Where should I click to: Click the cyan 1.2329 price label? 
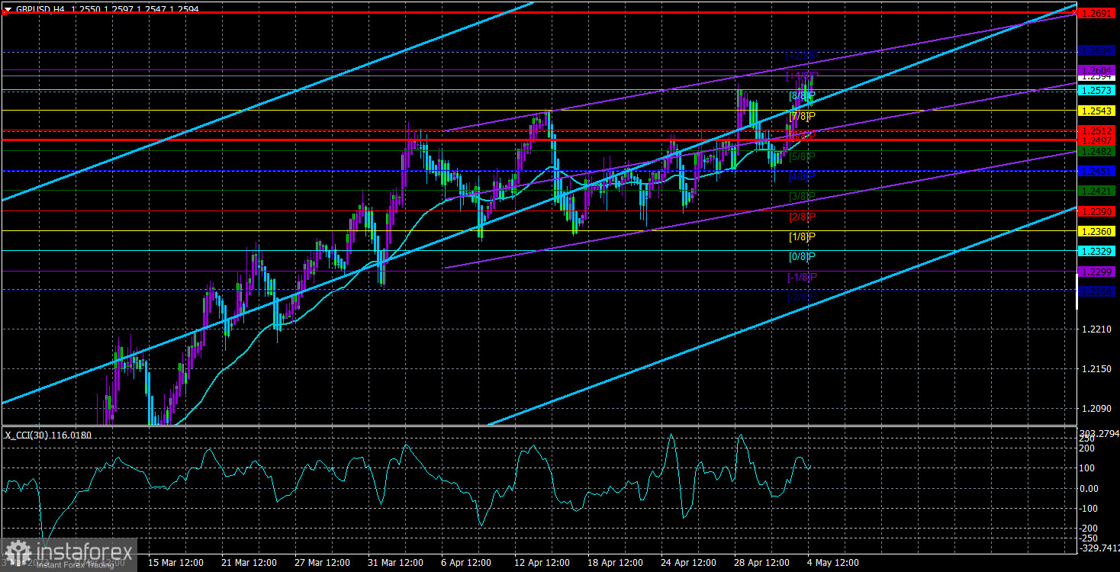click(x=1097, y=251)
